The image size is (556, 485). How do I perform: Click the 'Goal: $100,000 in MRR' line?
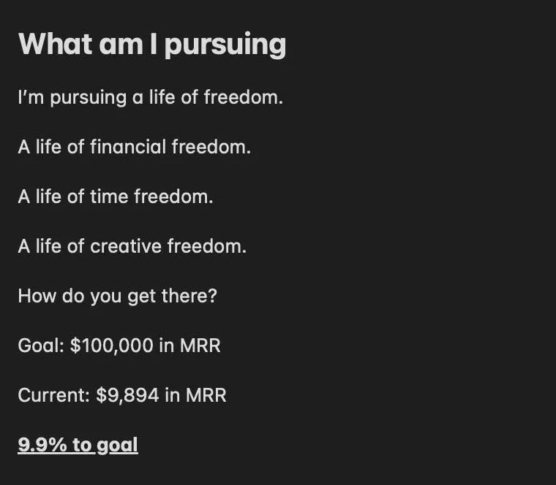(119, 345)
